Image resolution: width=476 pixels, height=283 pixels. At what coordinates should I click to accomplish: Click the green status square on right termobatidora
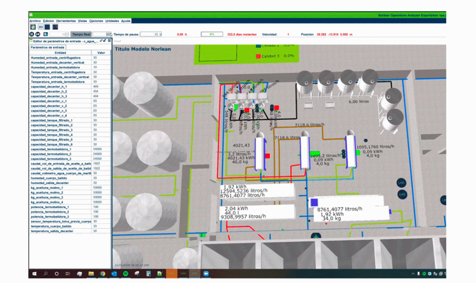tap(358, 152)
